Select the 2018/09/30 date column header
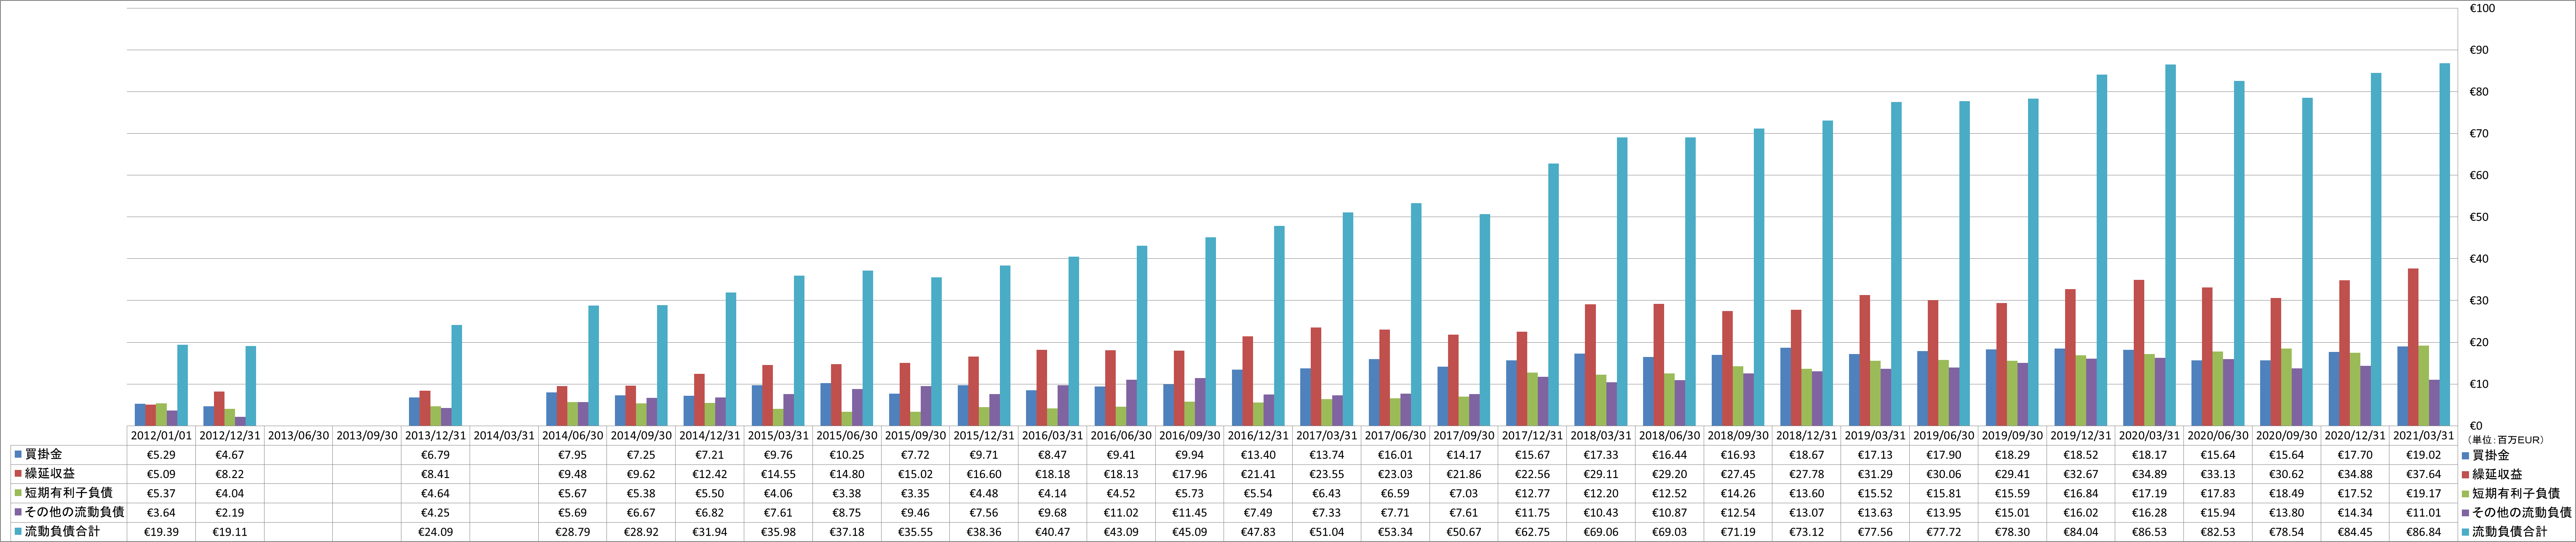2576x542 pixels. (x=1738, y=436)
